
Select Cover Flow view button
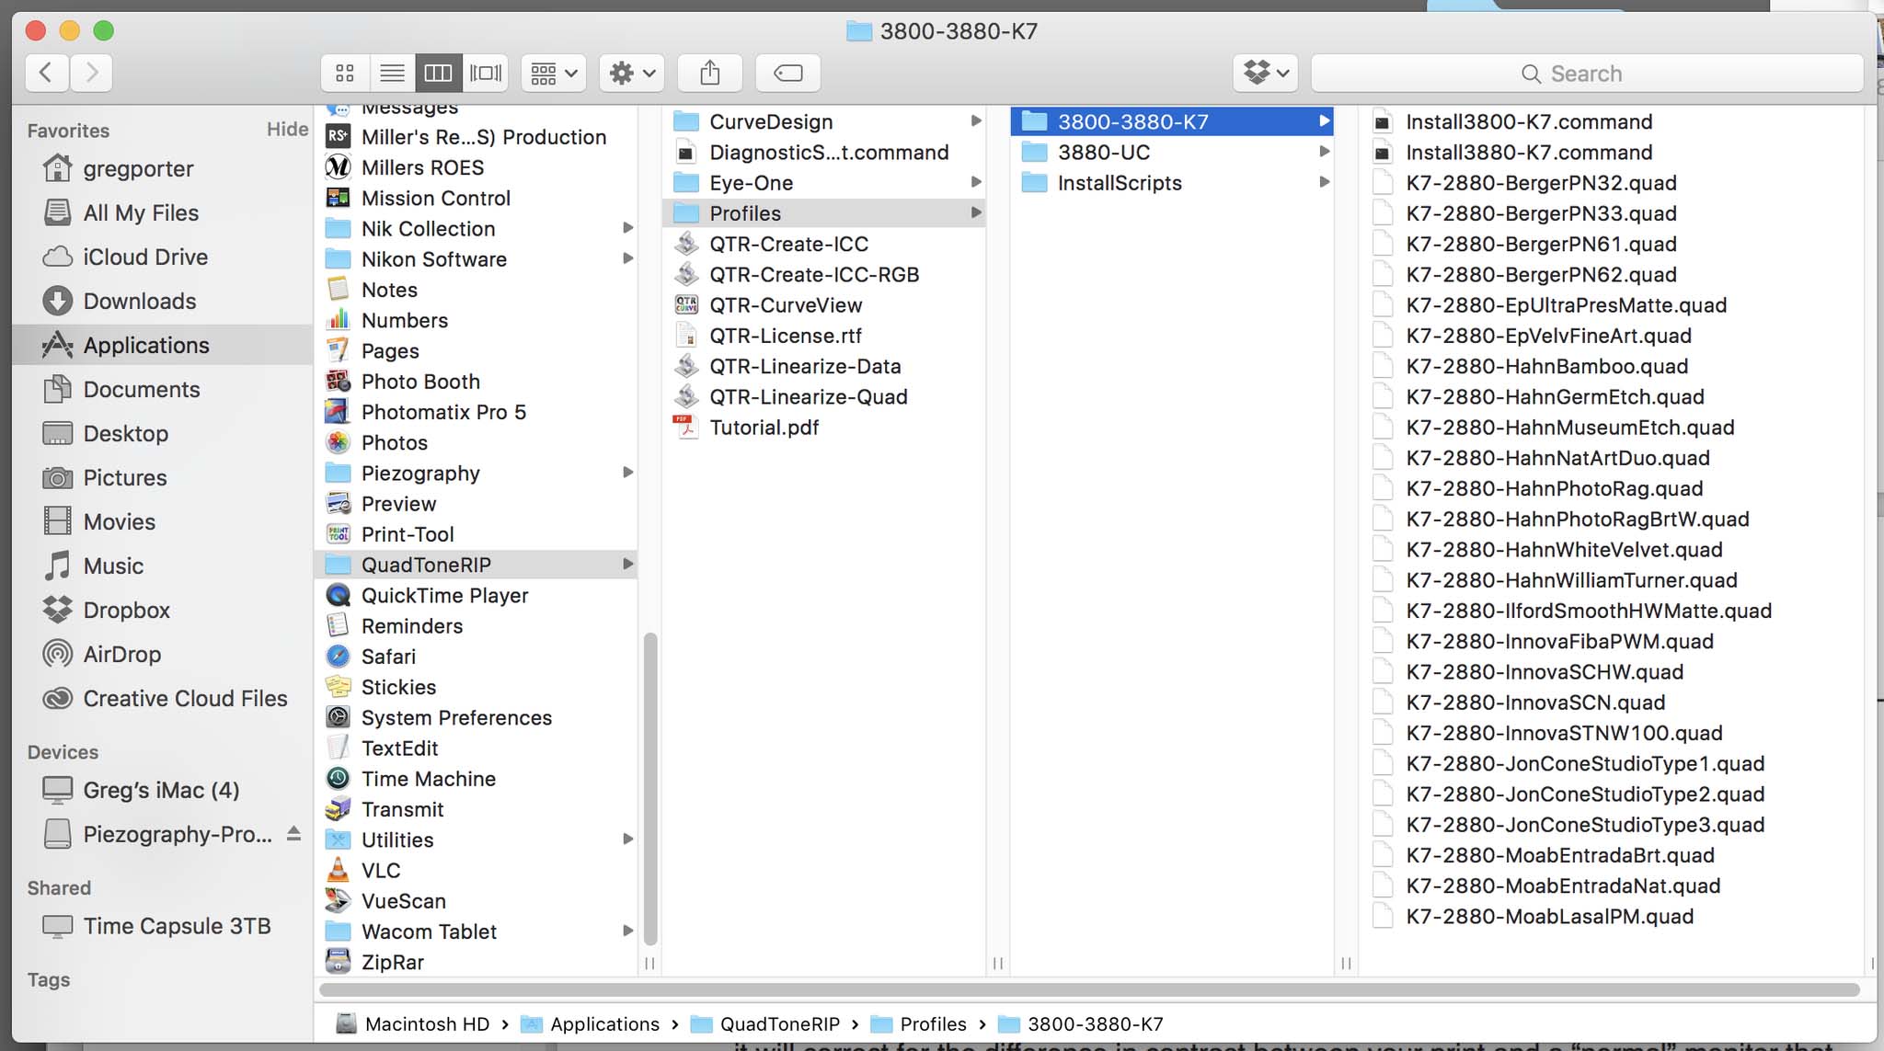click(x=486, y=73)
